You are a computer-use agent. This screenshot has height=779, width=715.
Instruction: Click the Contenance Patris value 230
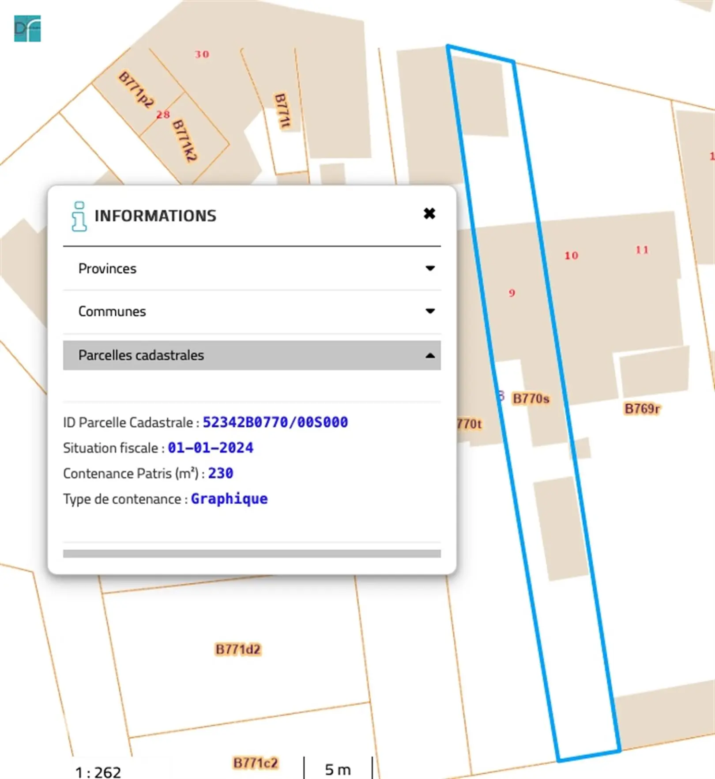coord(221,474)
